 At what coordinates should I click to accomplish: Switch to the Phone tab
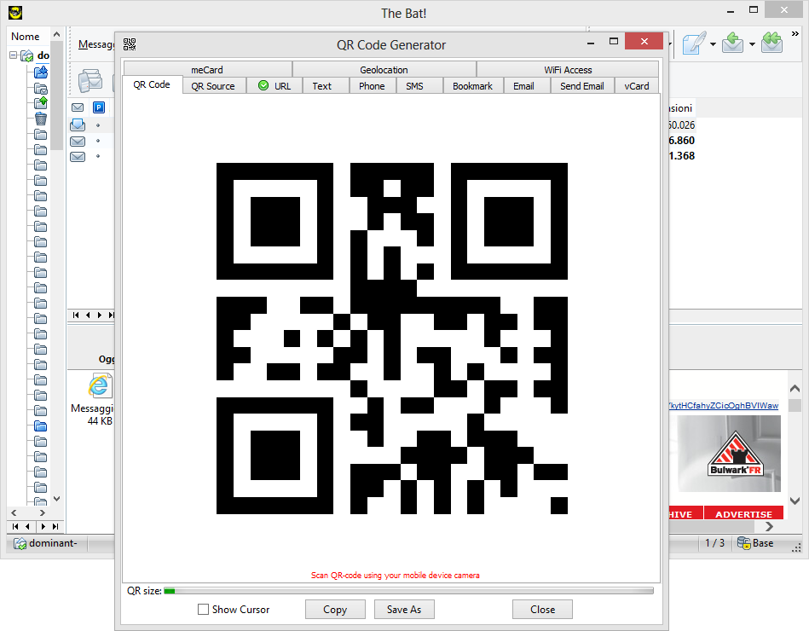coord(372,86)
